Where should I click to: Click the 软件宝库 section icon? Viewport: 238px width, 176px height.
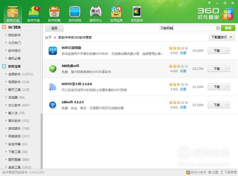coord(4,66)
